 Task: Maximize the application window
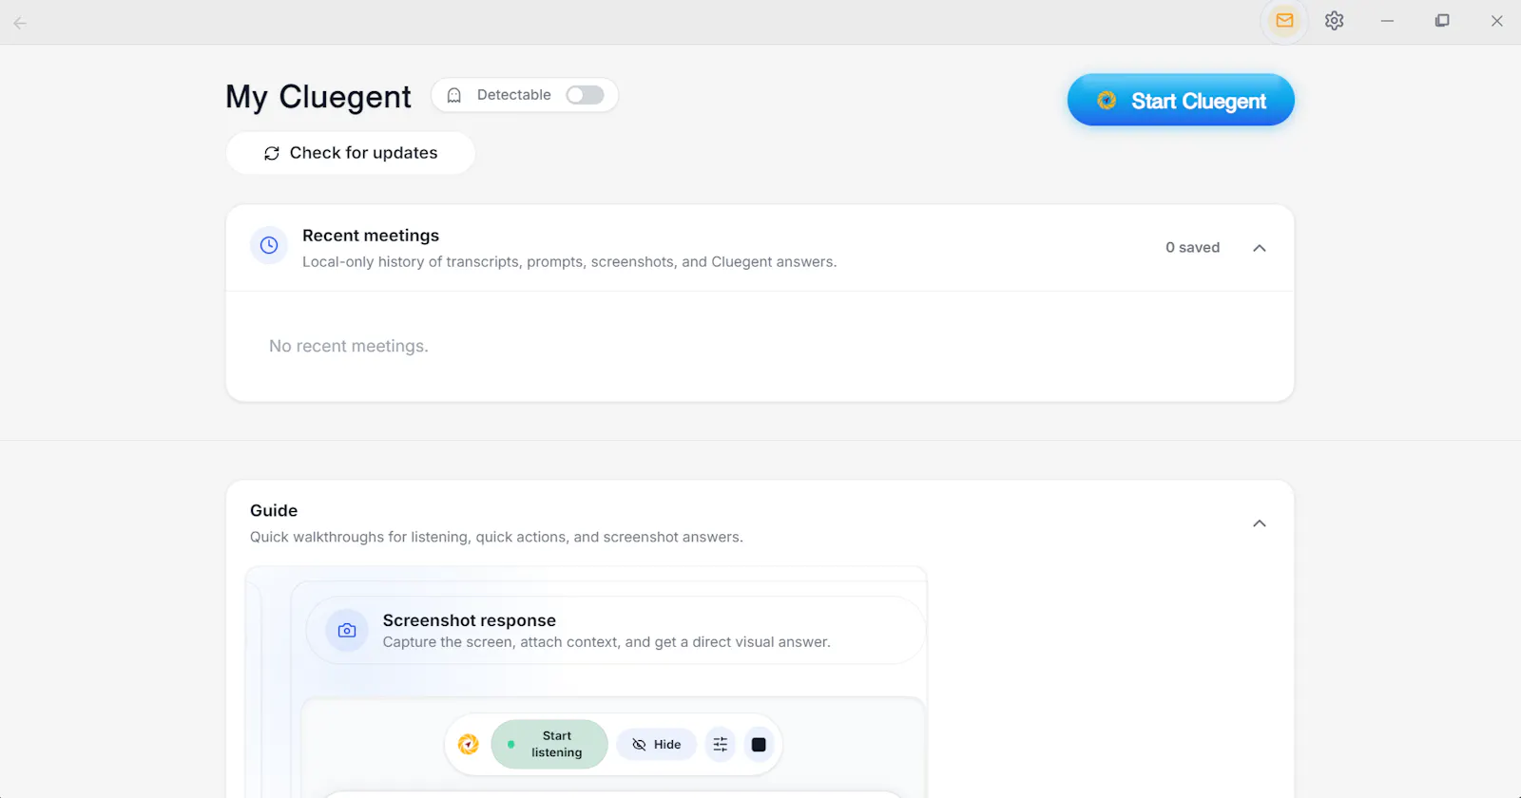point(1442,21)
